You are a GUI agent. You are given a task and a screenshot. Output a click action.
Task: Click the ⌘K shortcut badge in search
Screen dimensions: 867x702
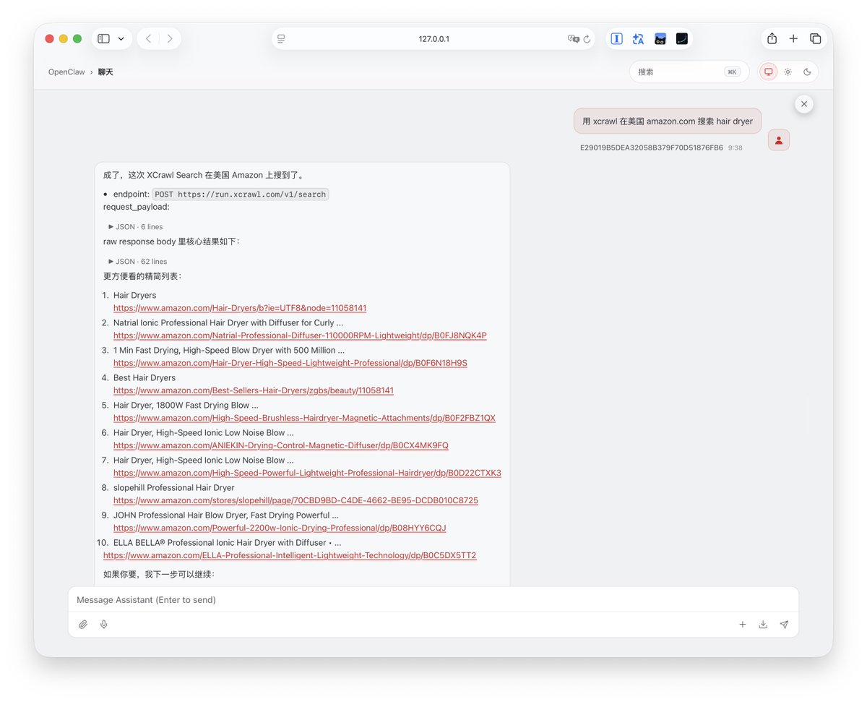tap(732, 72)
